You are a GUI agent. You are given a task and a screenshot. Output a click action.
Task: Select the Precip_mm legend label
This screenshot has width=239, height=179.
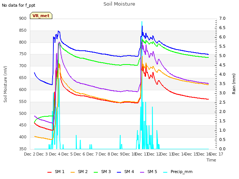[181, 172]
